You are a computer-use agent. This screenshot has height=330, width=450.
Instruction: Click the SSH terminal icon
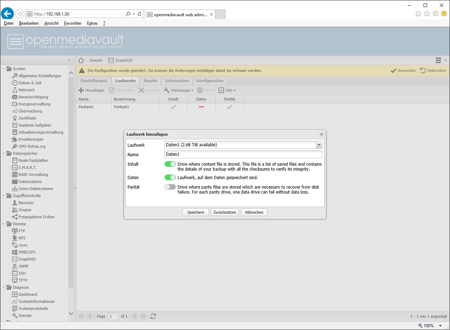(x=15, y=273)
